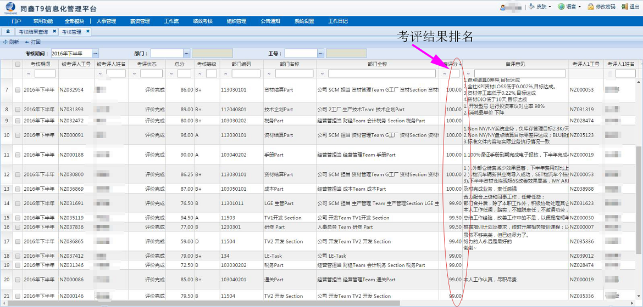Click the user avatar icon

503,7
